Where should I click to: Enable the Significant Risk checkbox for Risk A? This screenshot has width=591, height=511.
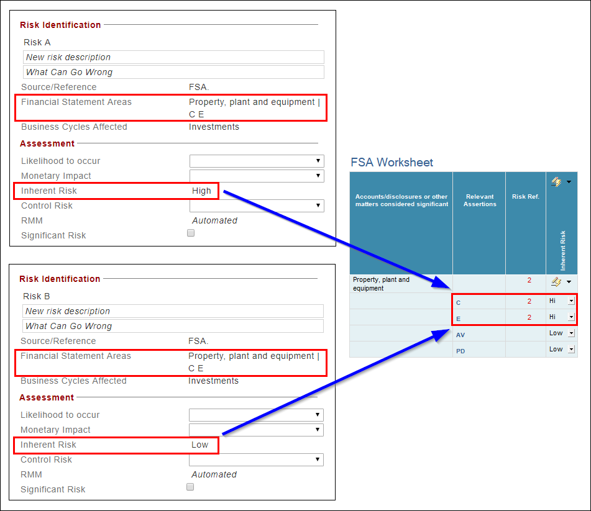191,233
